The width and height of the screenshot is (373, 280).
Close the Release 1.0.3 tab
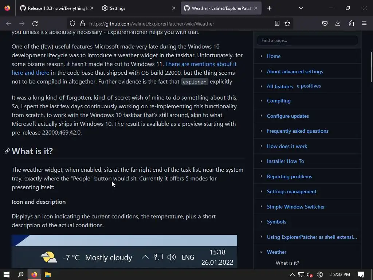(x=92, y=8)
